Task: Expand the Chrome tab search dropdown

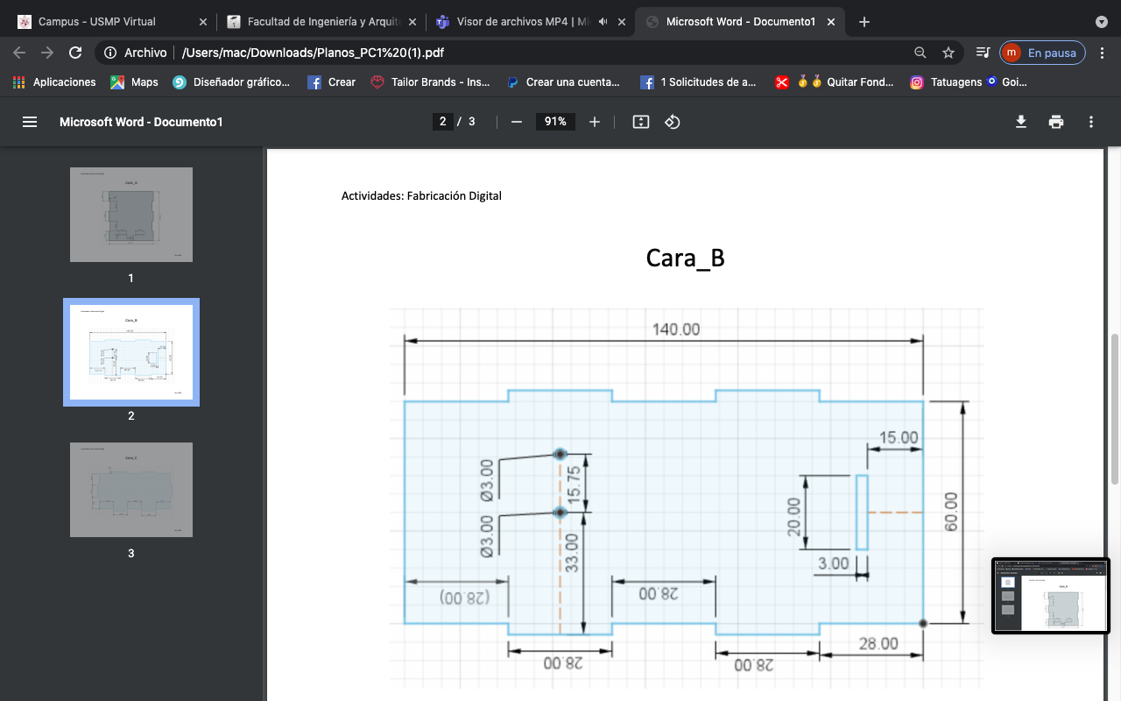Action: (1102, 22)
